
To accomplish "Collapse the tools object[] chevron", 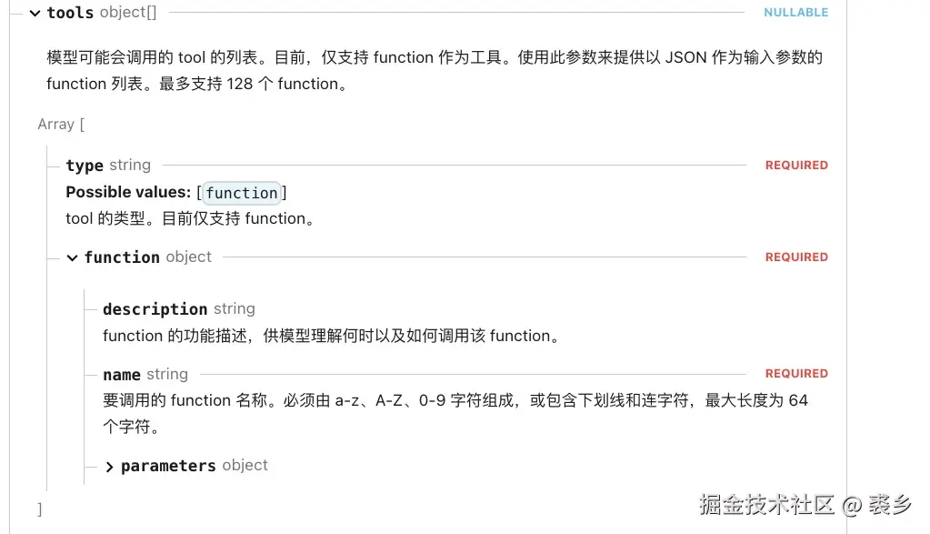I will point(35,13).
